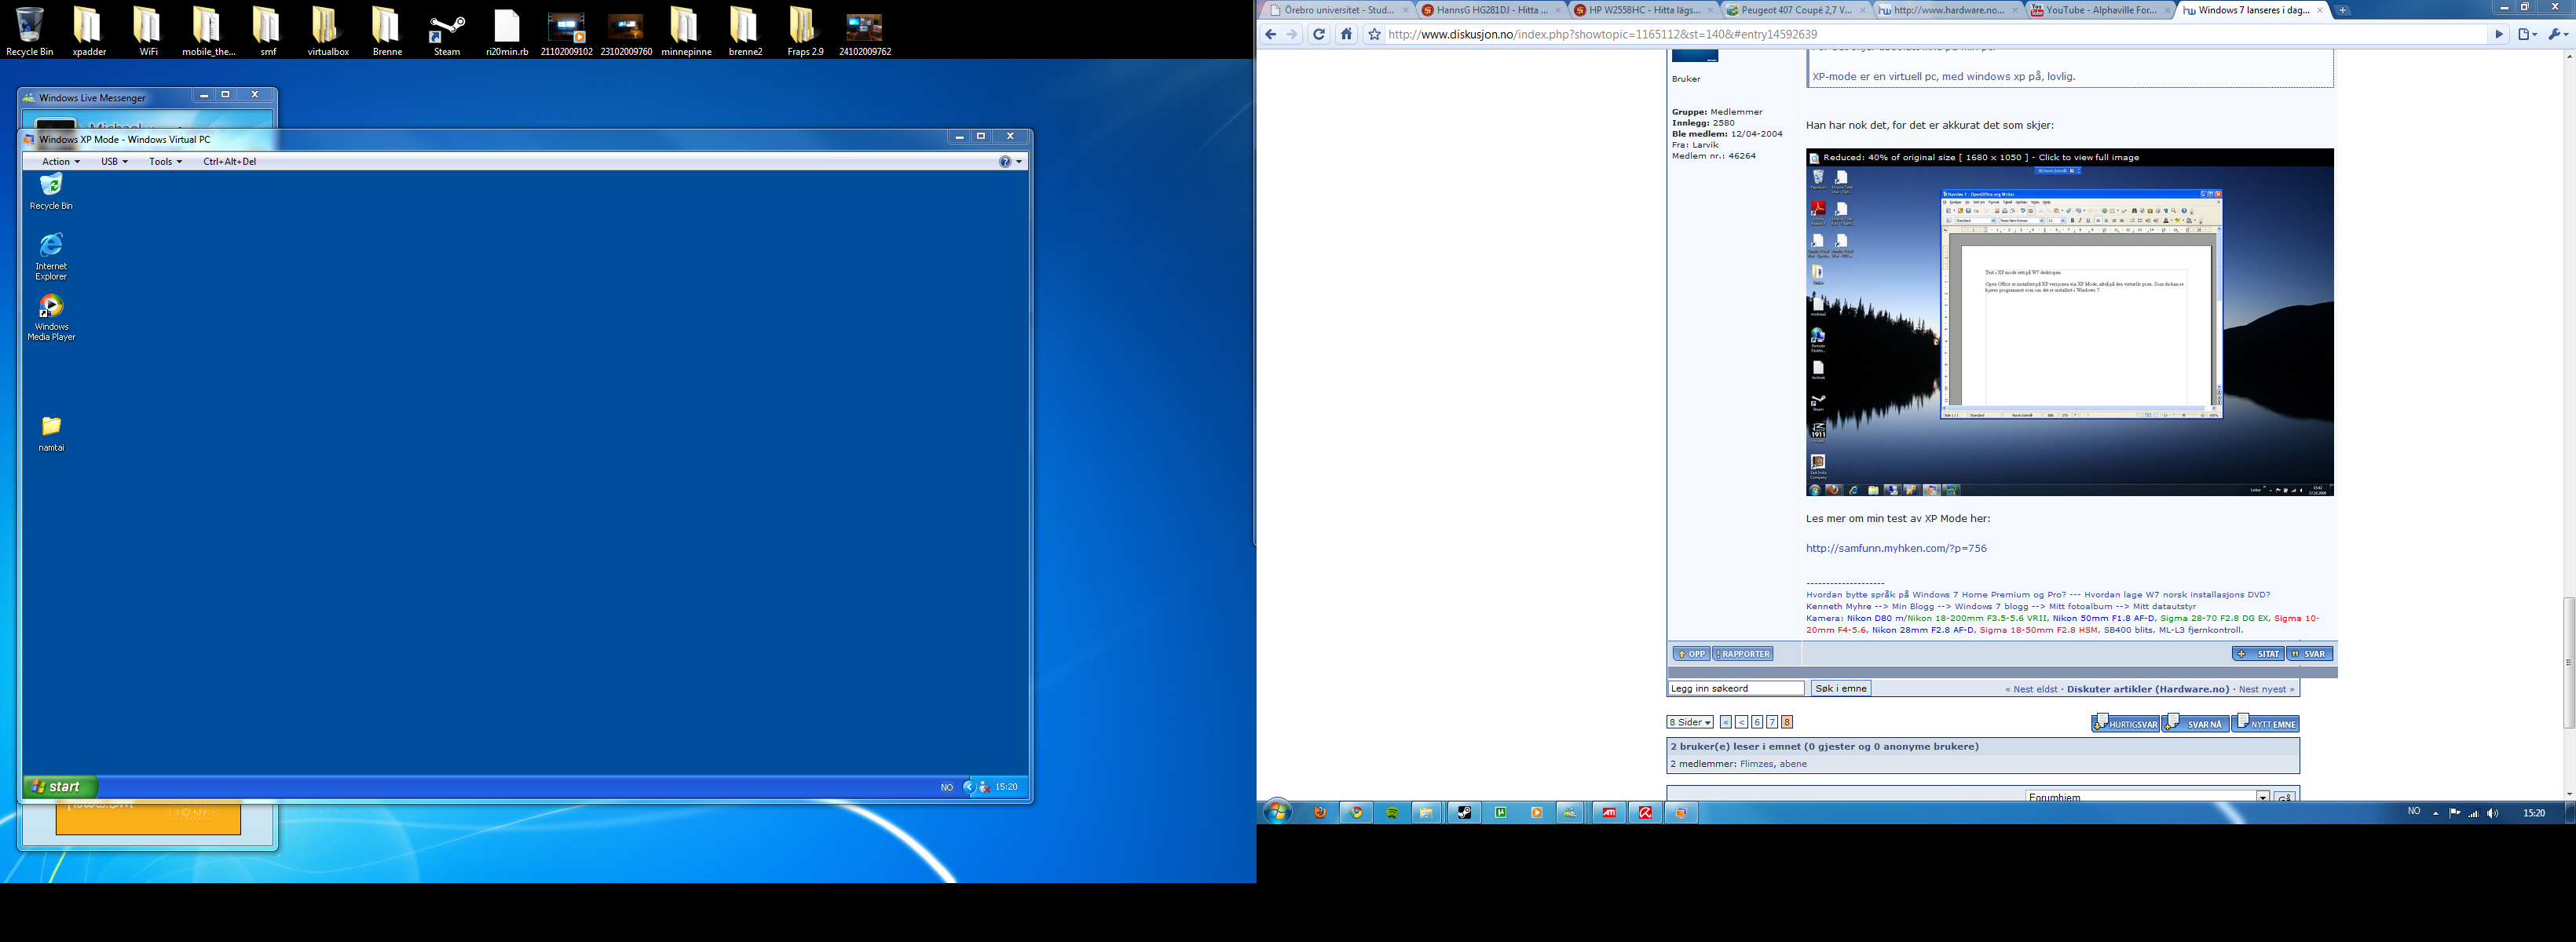Open the Action menu in Virtual PC
Image resolution: width=2576 pixels, height=942 pixels.
click(x=60, y=161)
